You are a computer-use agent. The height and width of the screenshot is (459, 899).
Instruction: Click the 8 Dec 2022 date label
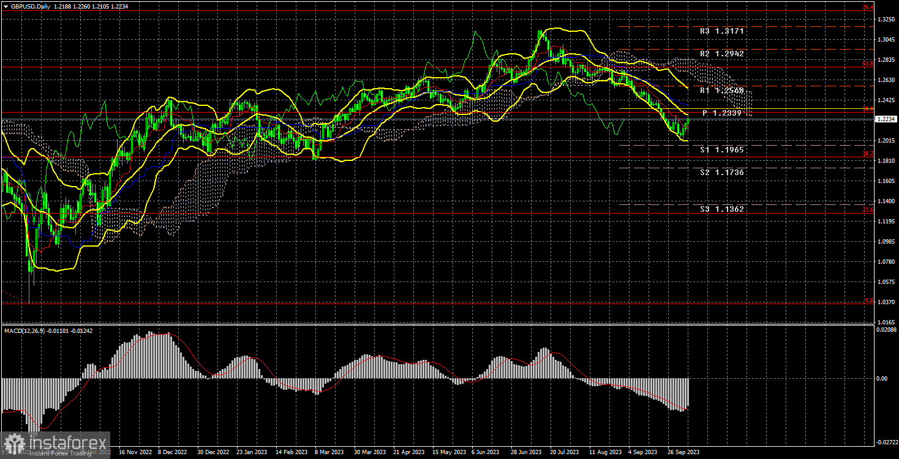171,452
